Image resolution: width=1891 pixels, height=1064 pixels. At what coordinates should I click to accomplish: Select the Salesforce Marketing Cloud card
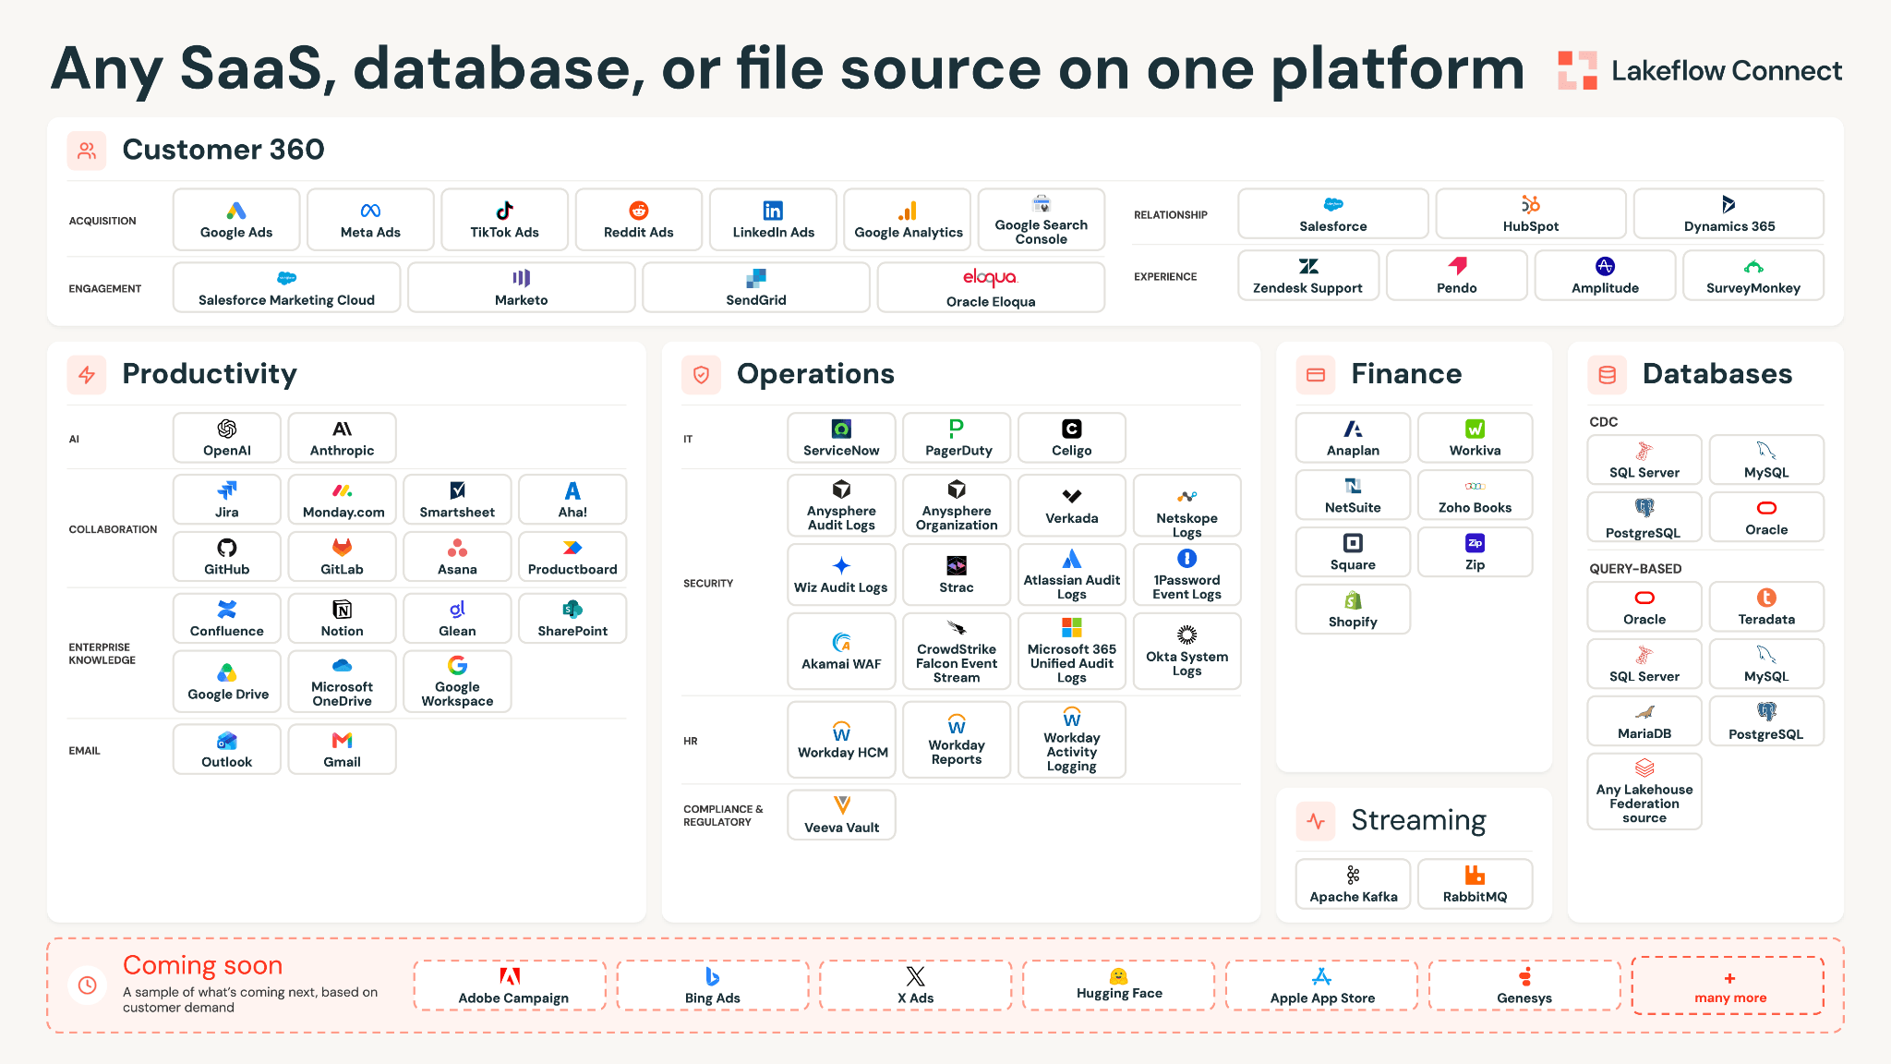tap(287, 287)
